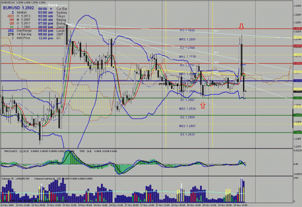Click the Alert Price label

coord(24,38)
